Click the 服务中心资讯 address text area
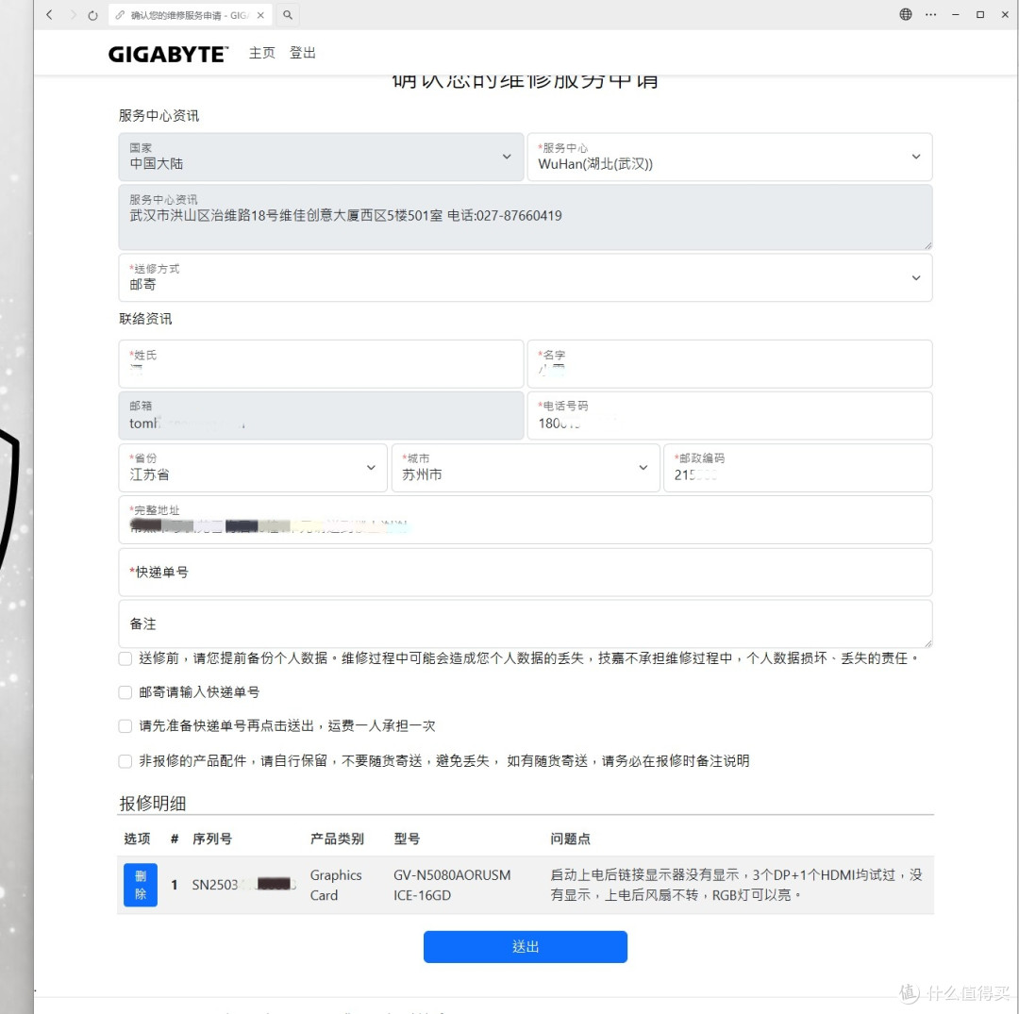Screen dimensions: 1019x1014 click(x=526, y=218)
